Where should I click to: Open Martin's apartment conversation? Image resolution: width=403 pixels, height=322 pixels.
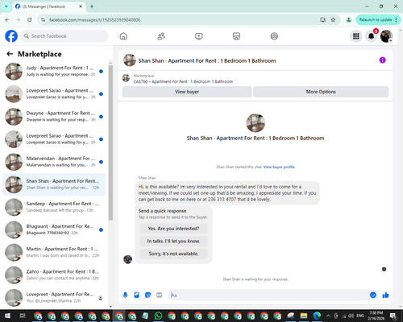click(54, 253)
